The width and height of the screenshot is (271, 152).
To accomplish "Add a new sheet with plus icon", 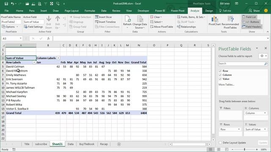I will 119,144.
